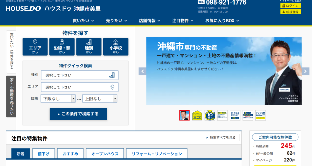Viewport: 312px width, 166px height.
Task: Open the 買いたい navigation dropdown
Action: coord(83,20)
